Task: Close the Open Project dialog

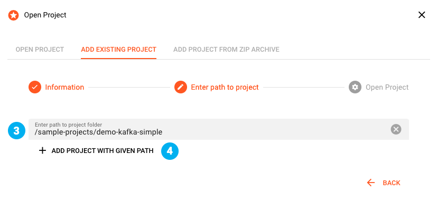Action: [x=422, y=15]
